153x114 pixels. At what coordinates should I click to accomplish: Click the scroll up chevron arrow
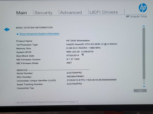point(144,26)
